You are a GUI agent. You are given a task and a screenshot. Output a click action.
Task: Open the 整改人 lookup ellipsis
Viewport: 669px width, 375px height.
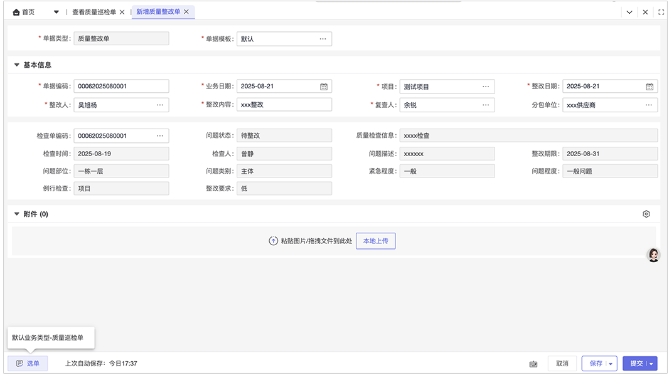160,105
